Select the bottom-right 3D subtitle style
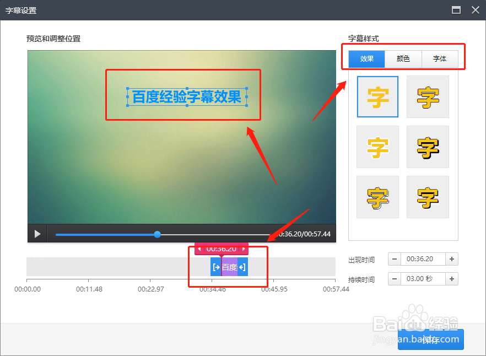This screenshot has width=486, height=356. click(x=428, y=197)
